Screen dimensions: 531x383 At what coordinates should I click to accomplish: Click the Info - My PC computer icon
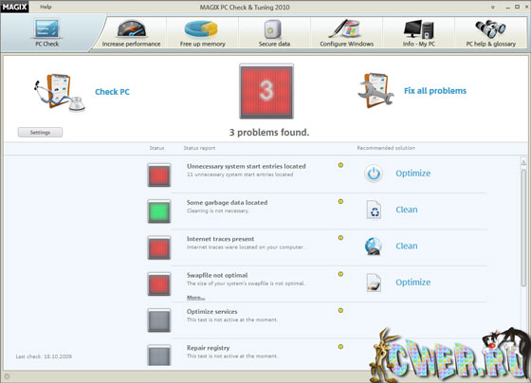click(x=418, y=29)
